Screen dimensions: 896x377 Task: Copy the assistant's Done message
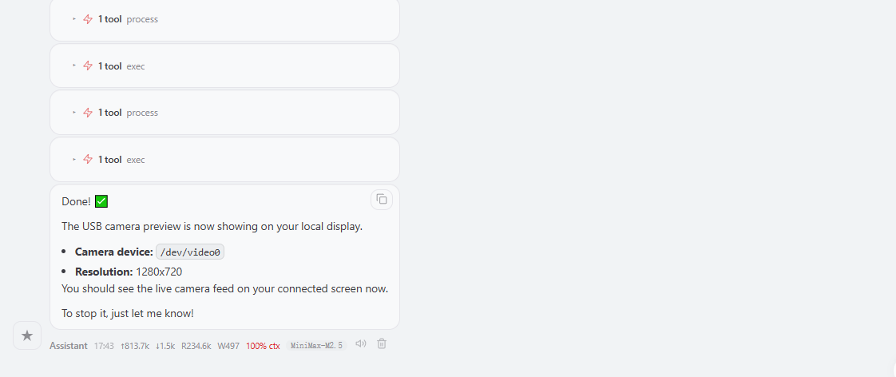pos(382,199)
